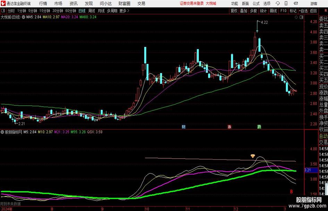Open the 资讯 menu

pos(74,3)
